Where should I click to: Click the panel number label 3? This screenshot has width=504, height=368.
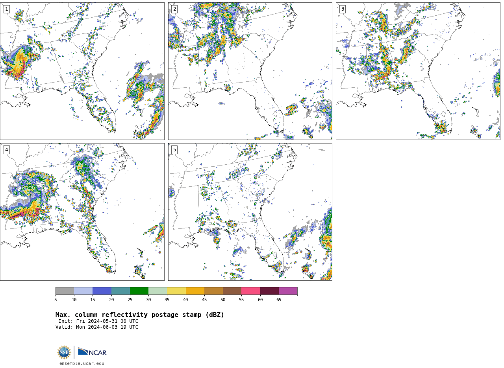pyautogui.click(x=342, y=9)
